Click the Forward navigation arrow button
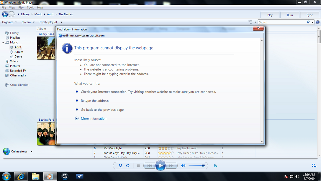Image resolution: width=321 pixels, height=181 pixels. point(12,14)
